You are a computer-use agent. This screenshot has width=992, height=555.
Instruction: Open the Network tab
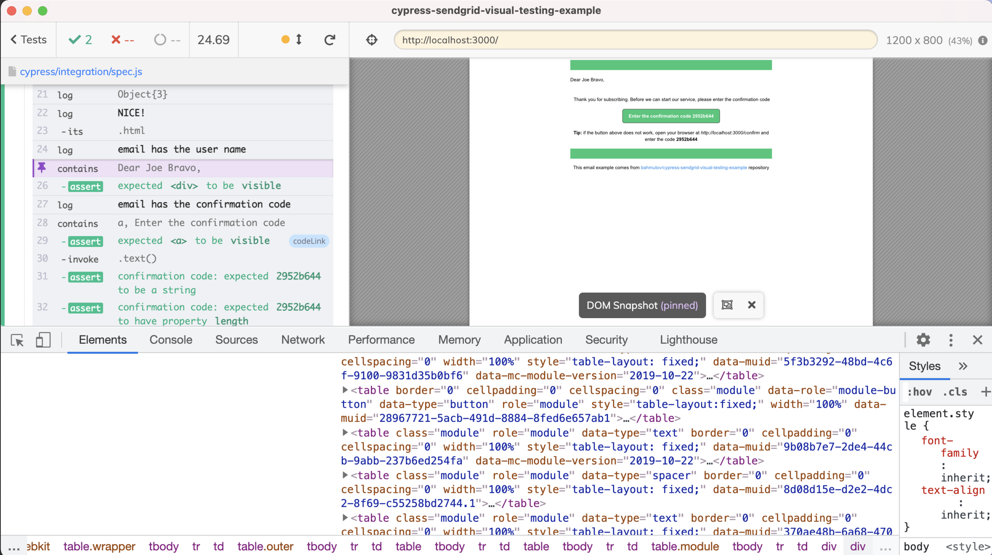click(303, 340)
